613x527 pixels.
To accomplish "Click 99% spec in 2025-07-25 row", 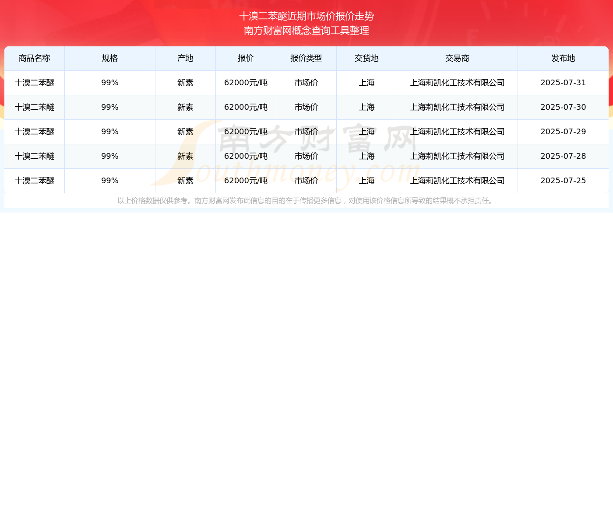I will point(110,181).
